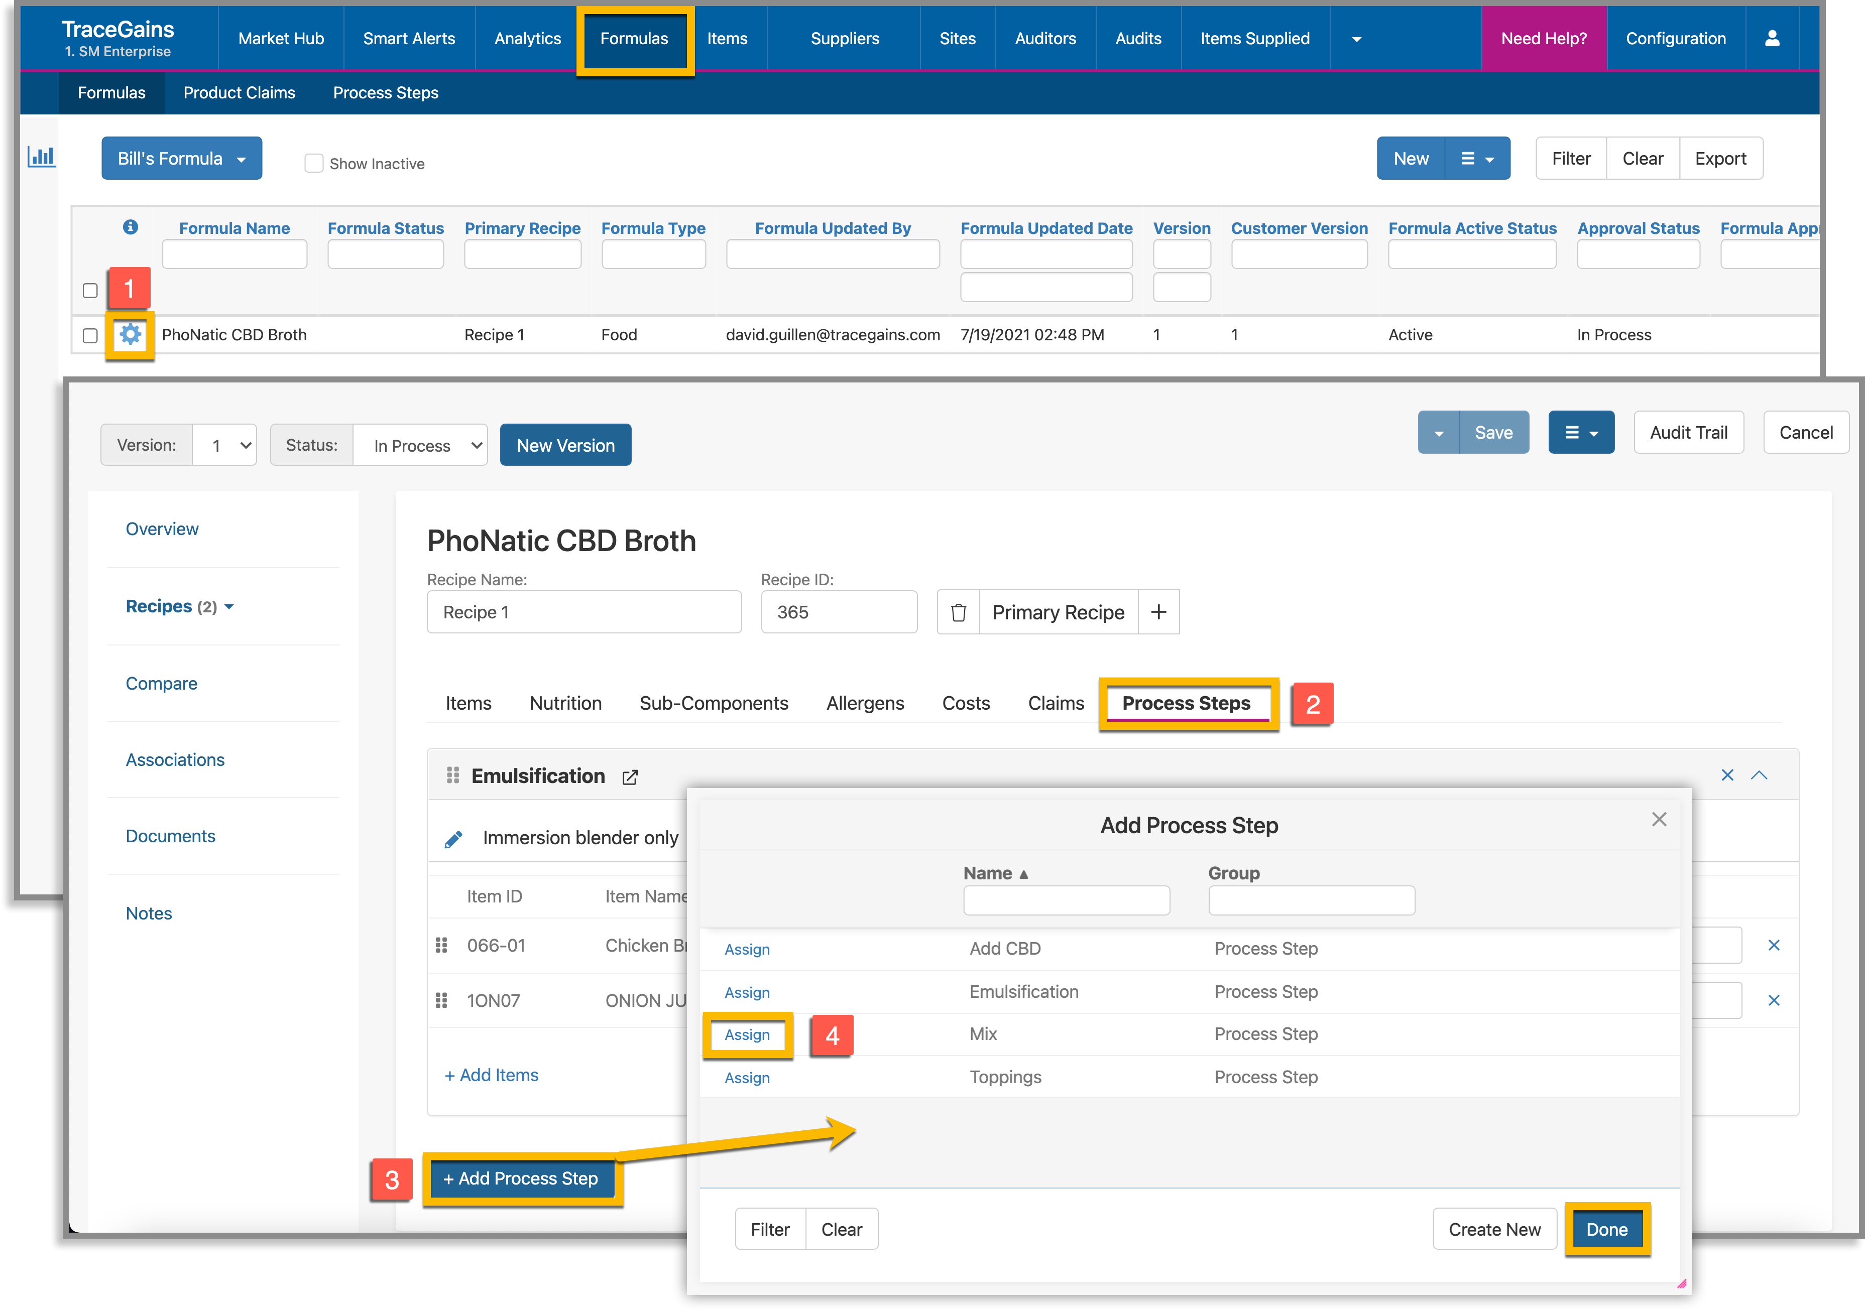Click Done in Add Process Step dialog
This screenshot has width=1865, height=1310.
(x=1607, y=1229)
